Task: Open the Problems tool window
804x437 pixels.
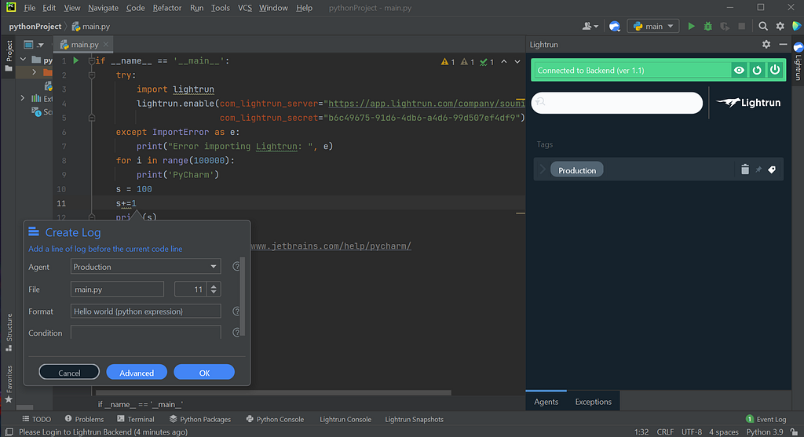Action: tap(84, 419)
